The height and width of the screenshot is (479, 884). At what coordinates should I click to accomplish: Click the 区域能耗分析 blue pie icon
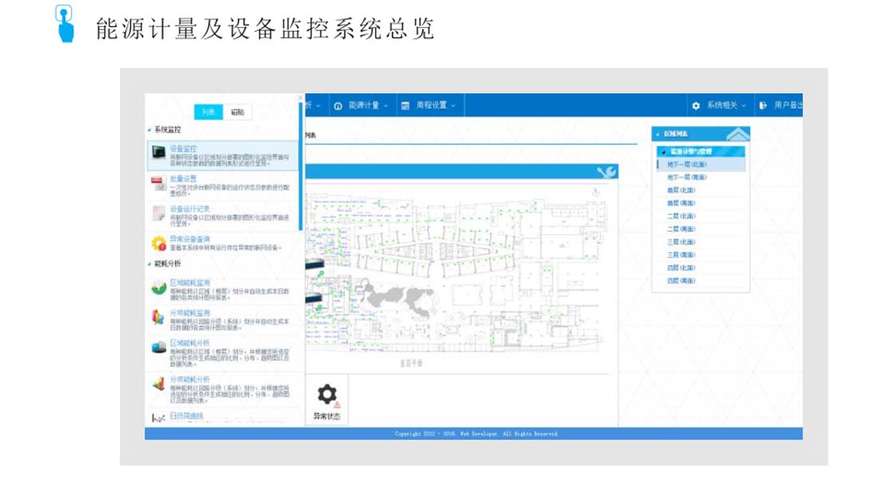[159, 347]
